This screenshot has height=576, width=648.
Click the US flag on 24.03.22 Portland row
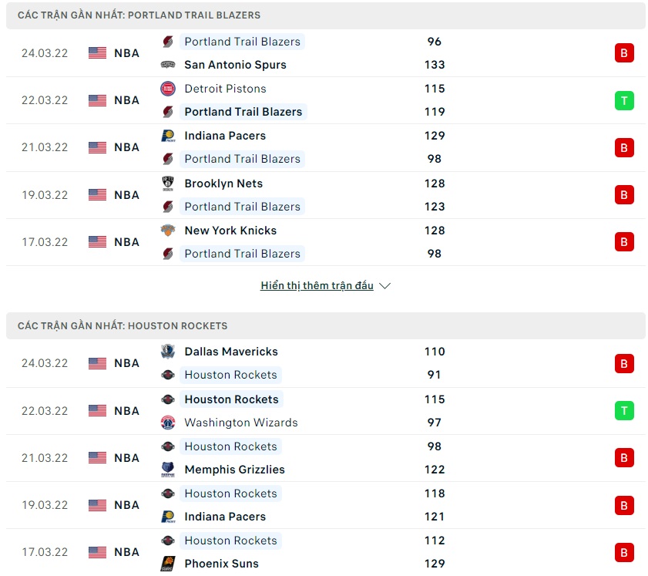(97, 53)
